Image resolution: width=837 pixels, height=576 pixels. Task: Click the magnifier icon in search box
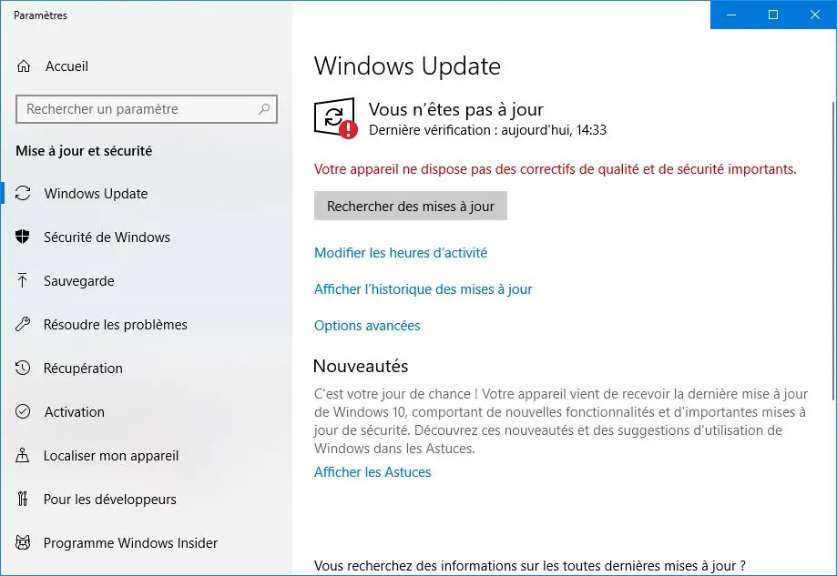264,109
